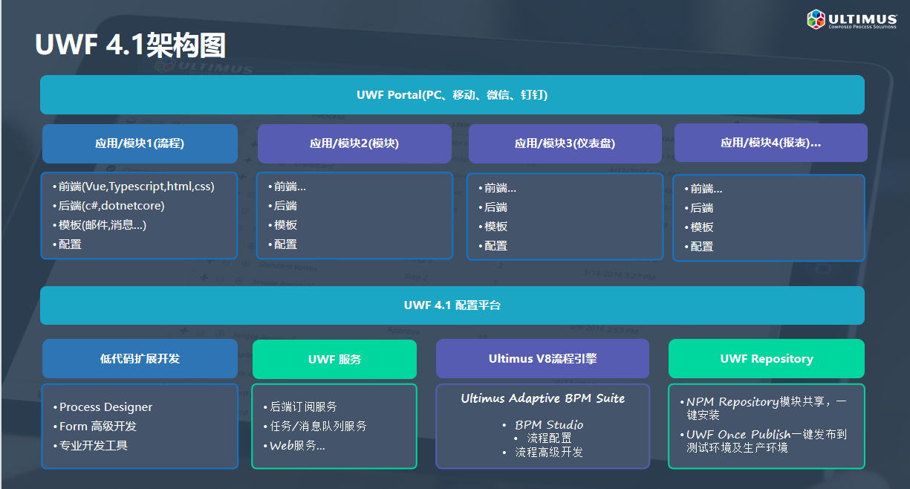Click 后端 bullet under 应用/模块3

coord(493,207)
